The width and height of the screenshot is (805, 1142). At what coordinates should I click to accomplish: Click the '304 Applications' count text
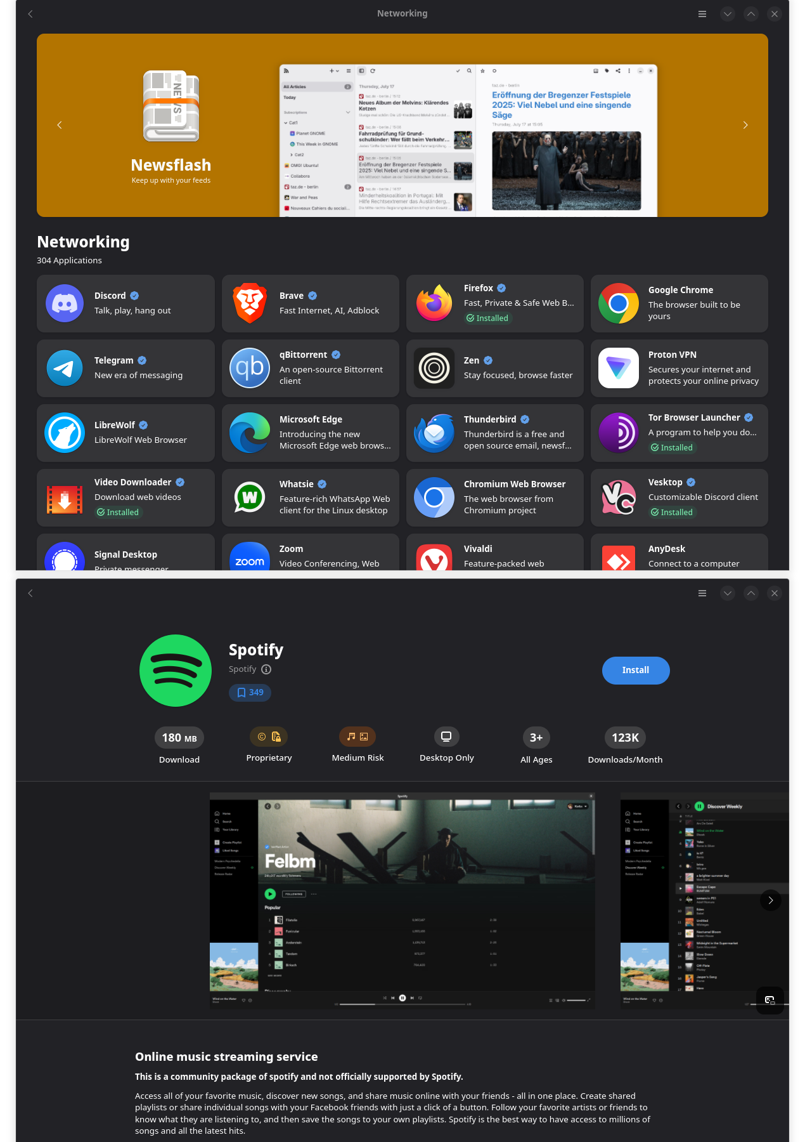point(69,261)
